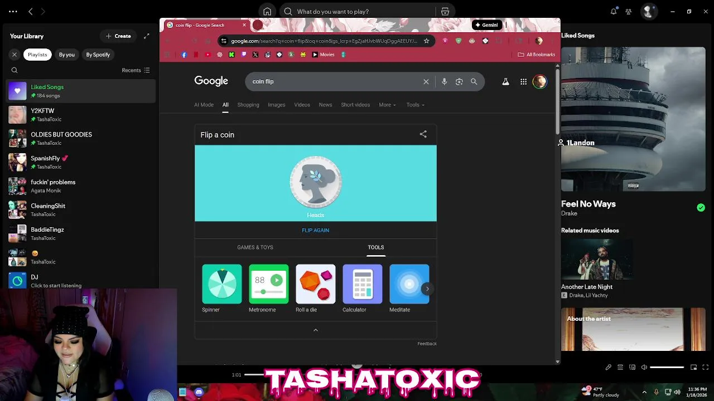Open Google Search Labs flask icon
This screenshot has height=401, width=714.
(505, 81)
